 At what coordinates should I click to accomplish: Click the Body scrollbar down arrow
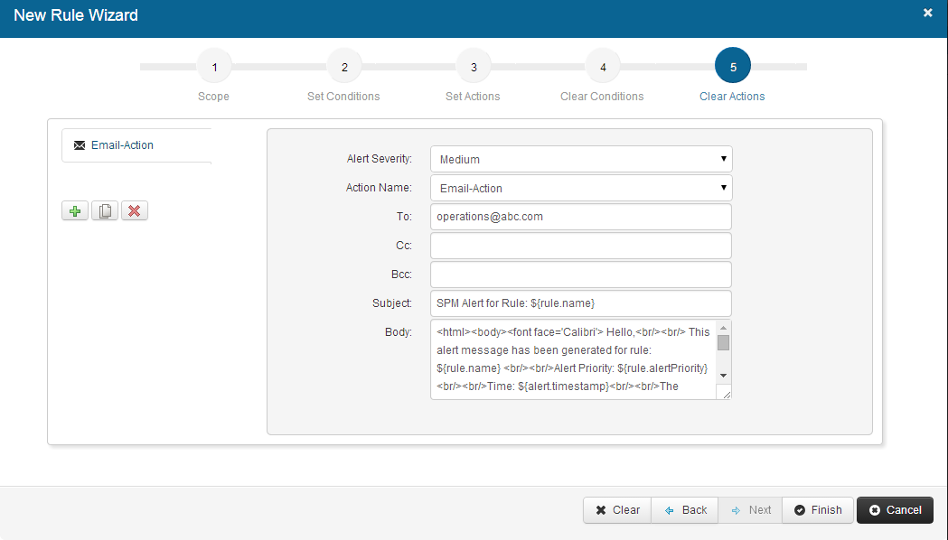(723, 375)
